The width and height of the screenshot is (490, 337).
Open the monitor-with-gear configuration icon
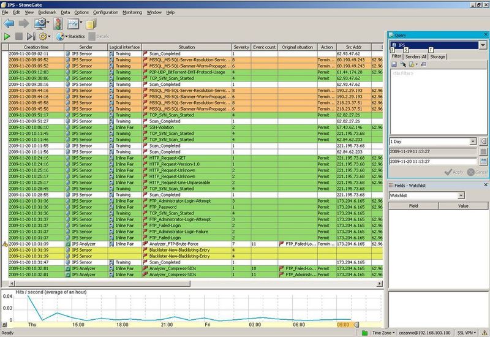click(x=40, y=23)
